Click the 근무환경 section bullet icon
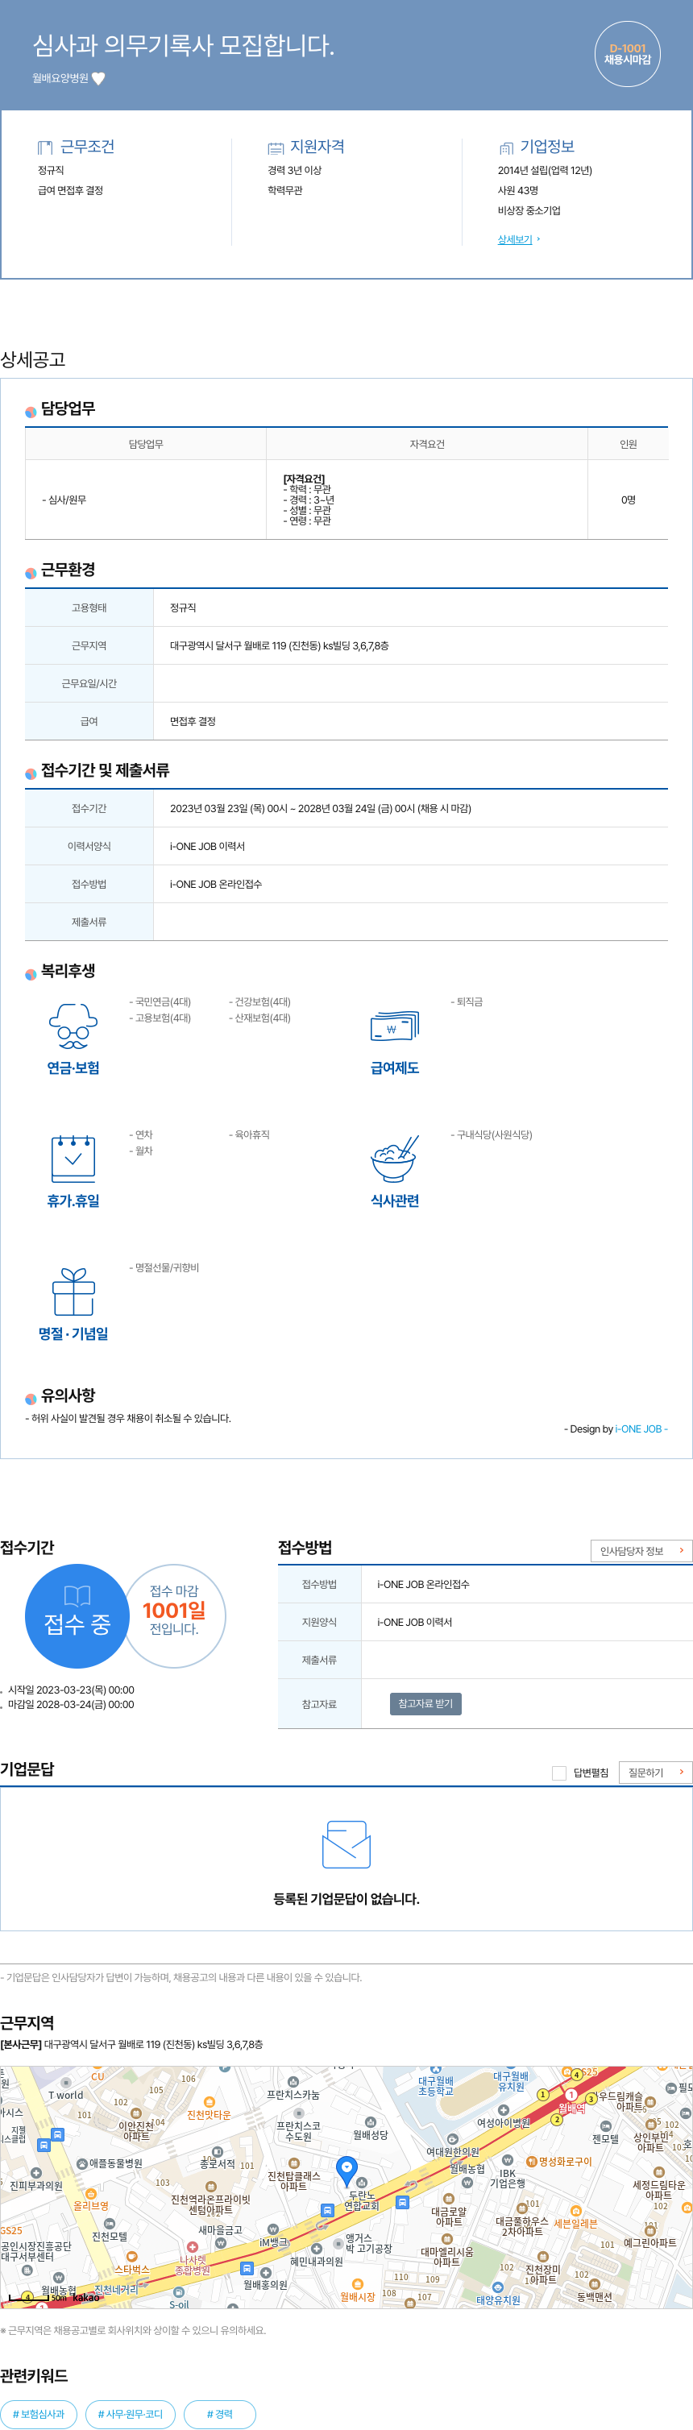 31,573
